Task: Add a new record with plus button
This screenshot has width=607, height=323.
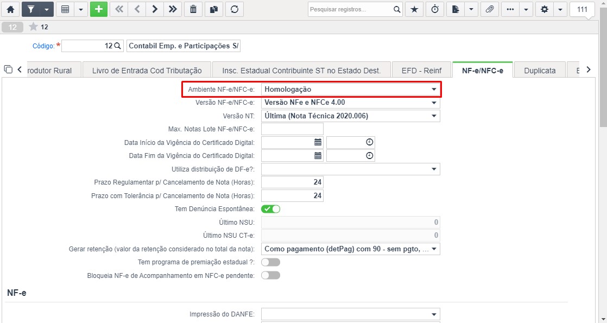Action: tap(99, 9)
